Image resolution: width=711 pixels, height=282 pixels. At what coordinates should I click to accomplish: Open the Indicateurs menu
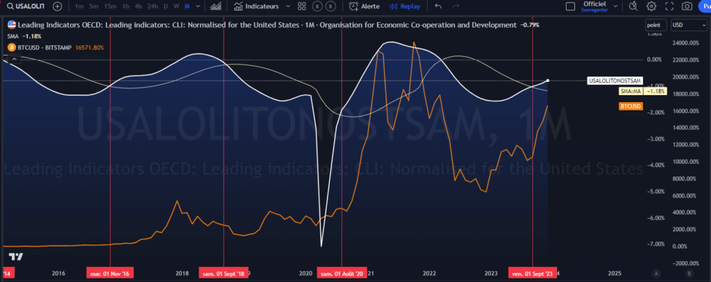[x=257, y=6]
